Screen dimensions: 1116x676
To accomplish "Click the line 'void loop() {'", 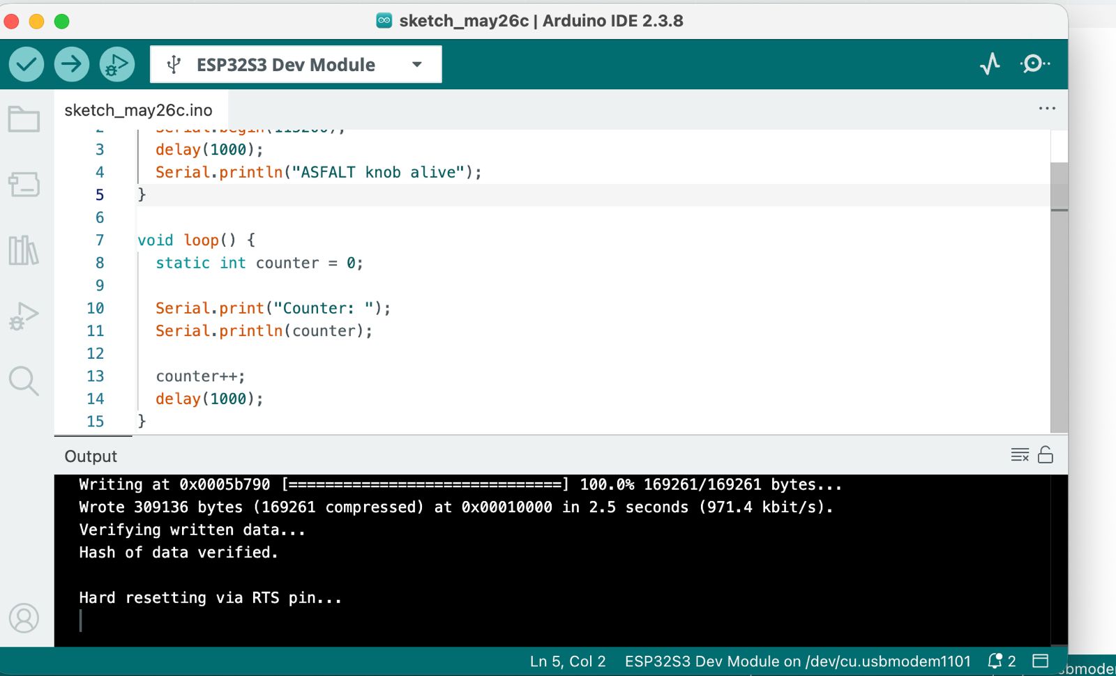I will coord(197,240).
